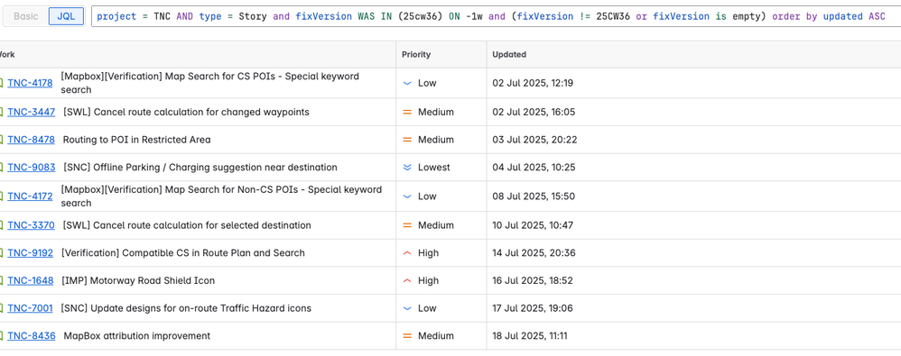This screenshot has height=356, width=901.
Task: Click the Low priority icon for TNC-4178
Action: (x=407, y=83)
